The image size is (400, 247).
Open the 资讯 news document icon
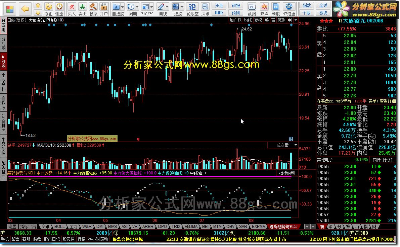(x=205, y=9)
